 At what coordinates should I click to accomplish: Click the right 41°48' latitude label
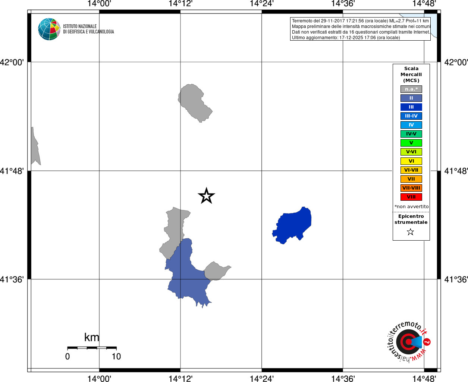click(456, 171)
